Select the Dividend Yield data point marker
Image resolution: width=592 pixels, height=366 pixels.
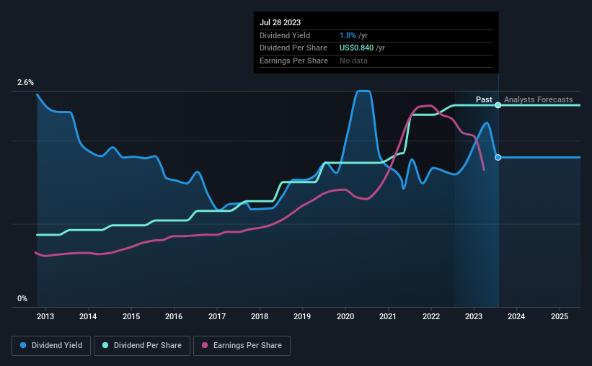[x=498, y=157]
